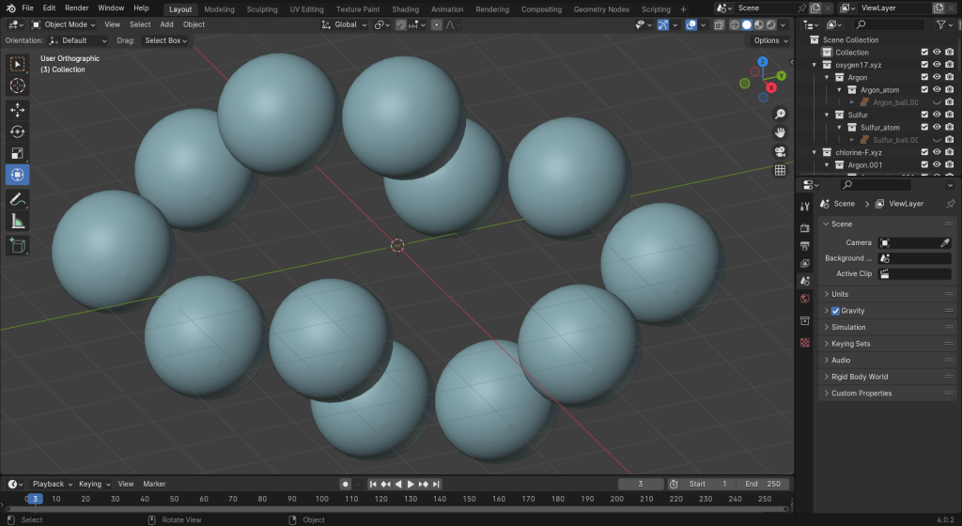The image size is (962, 526).
Task: Activate the Measure tool
Action: click(x=18, y=222)
